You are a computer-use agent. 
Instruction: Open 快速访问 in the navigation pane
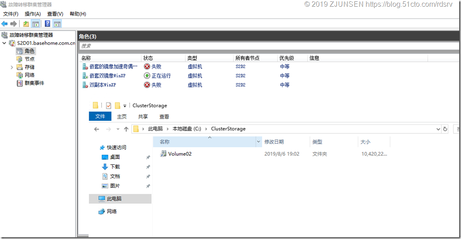pos(117,147)
